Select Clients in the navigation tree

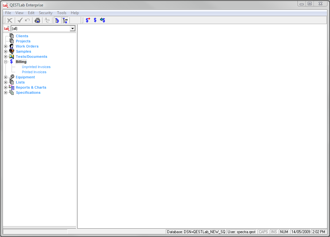point(22,36)
